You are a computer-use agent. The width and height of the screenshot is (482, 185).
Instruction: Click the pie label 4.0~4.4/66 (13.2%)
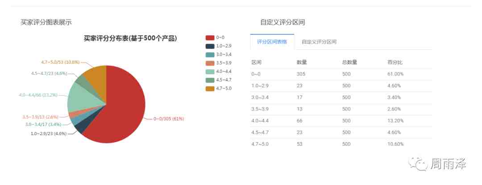38,95
